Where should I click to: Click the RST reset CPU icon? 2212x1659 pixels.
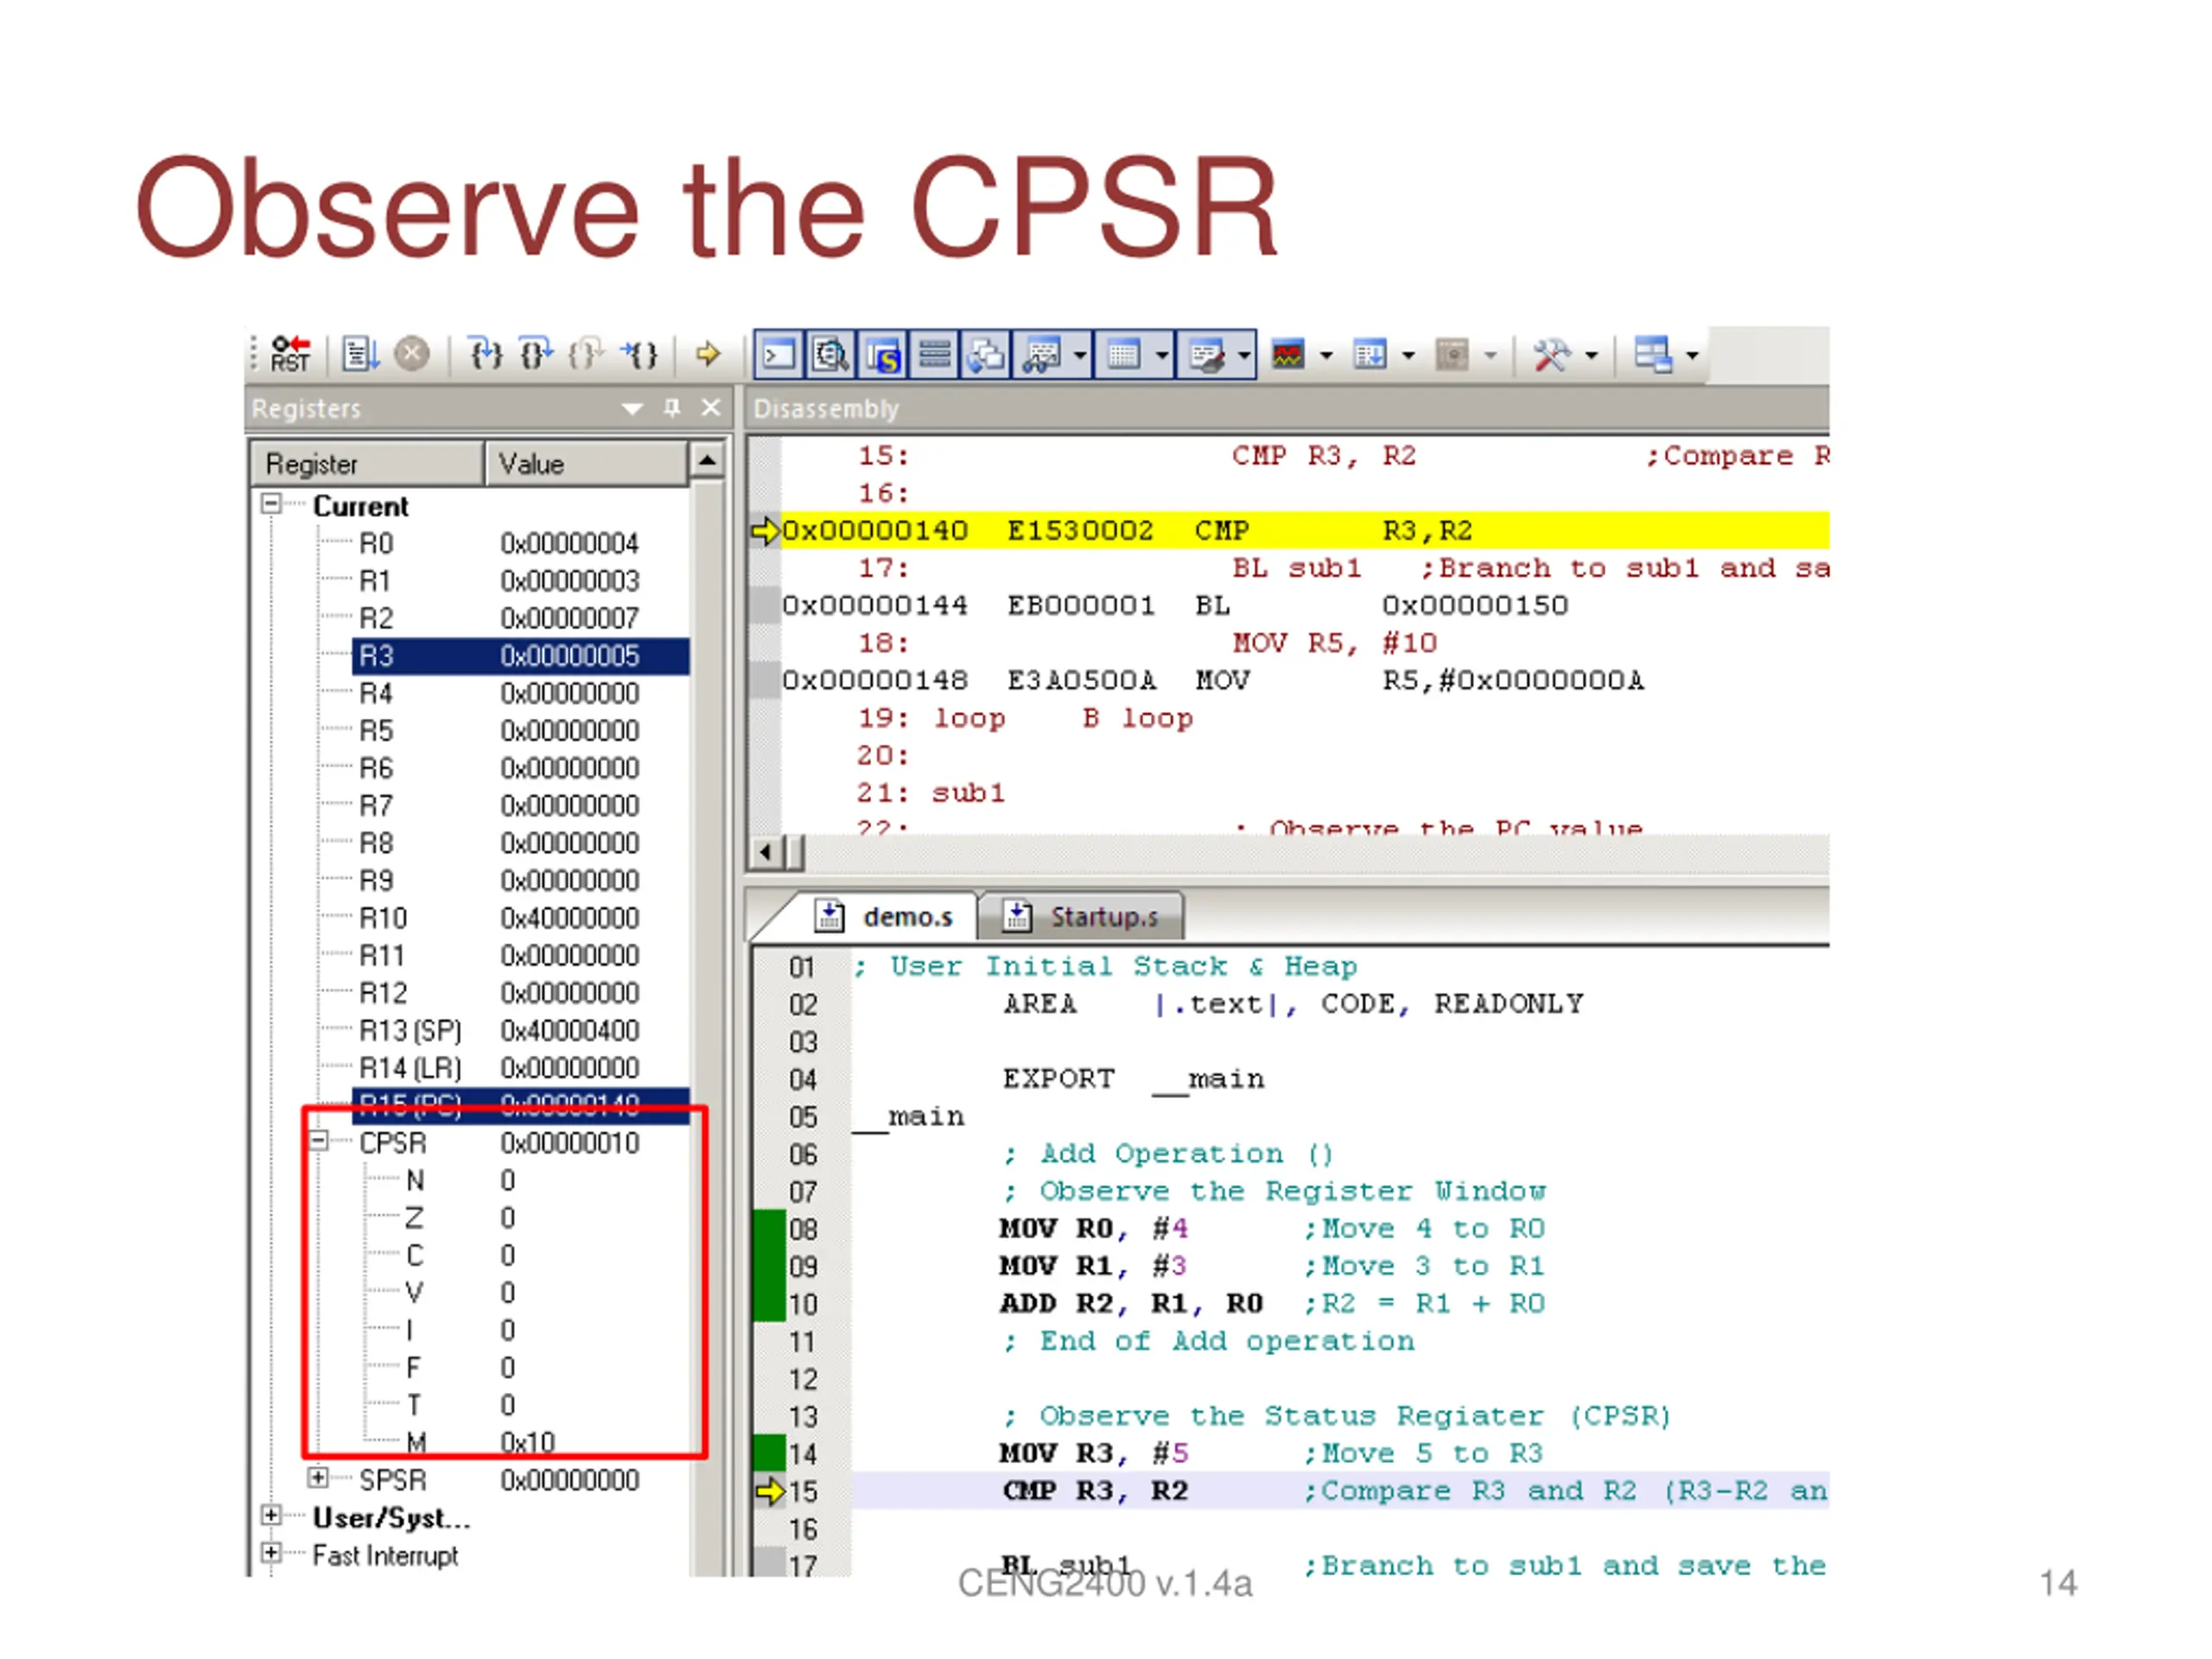point(291,354)
